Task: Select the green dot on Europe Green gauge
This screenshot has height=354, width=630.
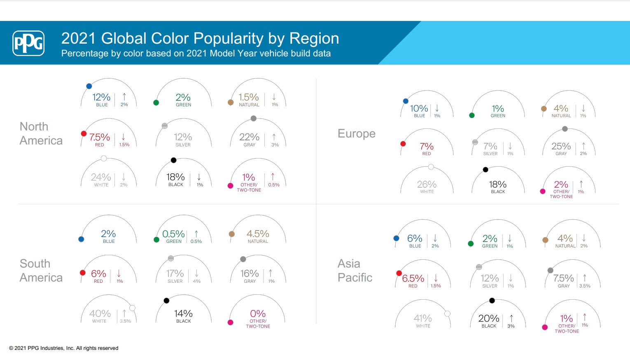Action: coord(472,115)
